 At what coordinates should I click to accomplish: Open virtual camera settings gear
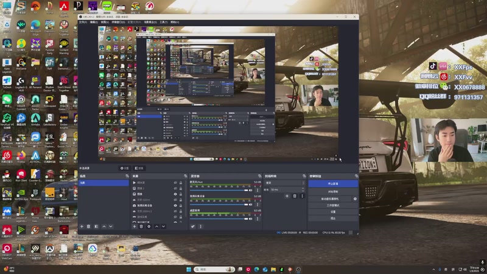coord(355,199)
